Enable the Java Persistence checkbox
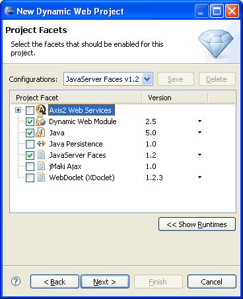The image size is (243, 299). [30, 144]
